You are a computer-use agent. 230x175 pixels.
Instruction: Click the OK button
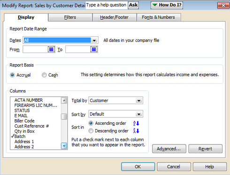coord(138,167)
